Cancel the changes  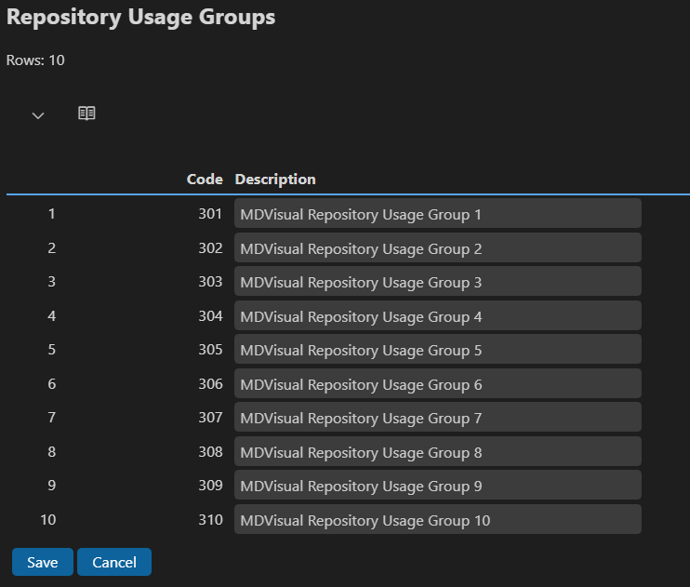coord(114,562)
